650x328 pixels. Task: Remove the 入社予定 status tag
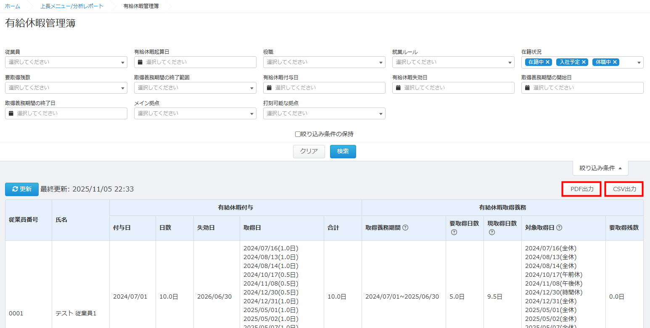click(584, 62)
